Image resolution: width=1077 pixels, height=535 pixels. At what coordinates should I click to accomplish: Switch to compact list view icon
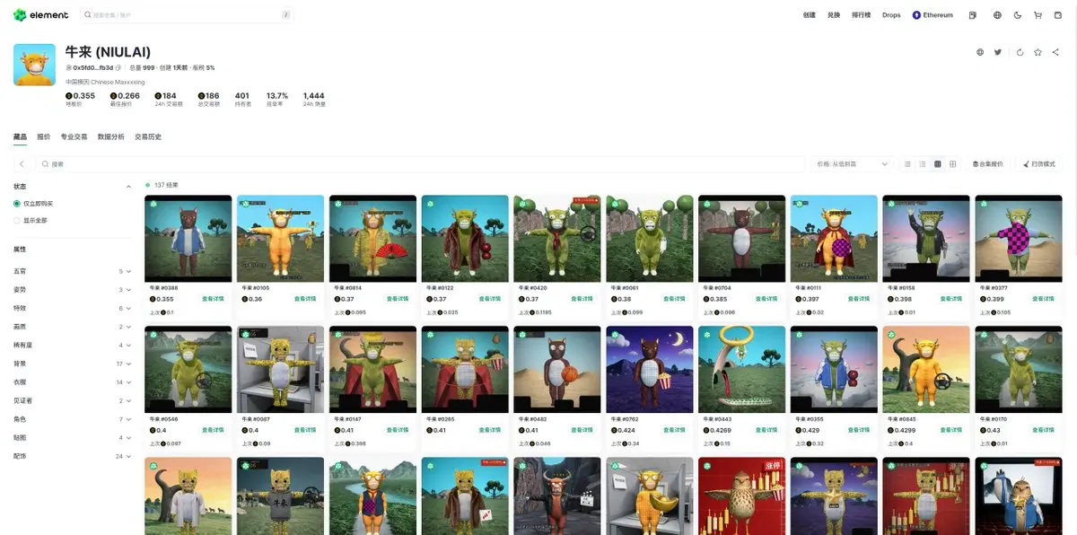point(907,164)
